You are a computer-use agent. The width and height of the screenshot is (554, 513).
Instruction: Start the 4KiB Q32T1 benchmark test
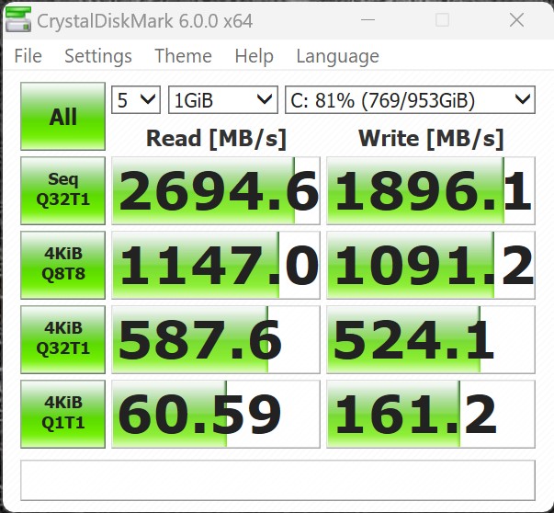pos(62,340)
